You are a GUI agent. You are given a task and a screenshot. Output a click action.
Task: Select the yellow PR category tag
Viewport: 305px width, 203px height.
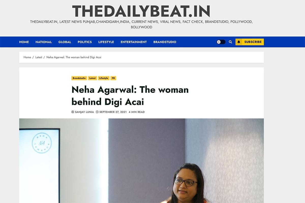[113, 78]
